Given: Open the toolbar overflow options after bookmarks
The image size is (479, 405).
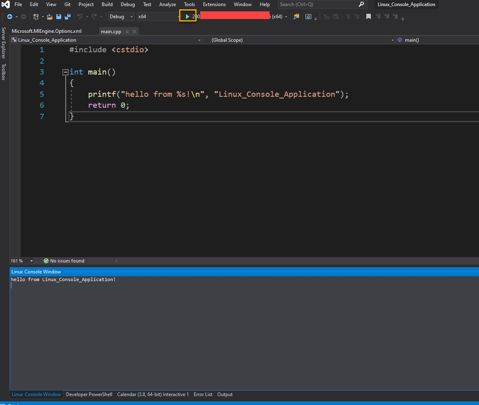Looking at the screenshot, I should 403,19.
